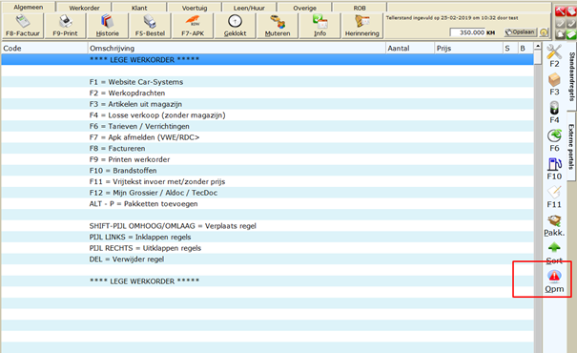Select the F2 wrench and screwdriver tool
This screenshot has width=577, height=353.
pyautogui.click(x=554, y=55)
